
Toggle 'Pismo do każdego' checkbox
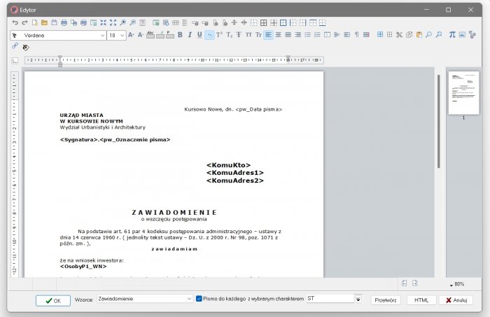[x=199, y=299]
